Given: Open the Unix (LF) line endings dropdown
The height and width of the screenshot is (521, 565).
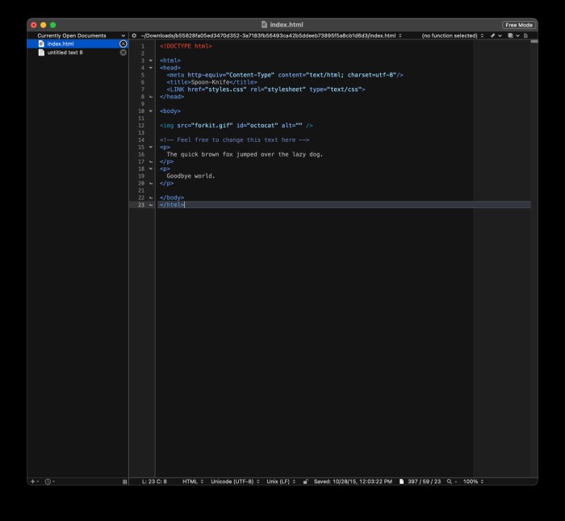Looking at the screenshot, I should click(281, 481).
